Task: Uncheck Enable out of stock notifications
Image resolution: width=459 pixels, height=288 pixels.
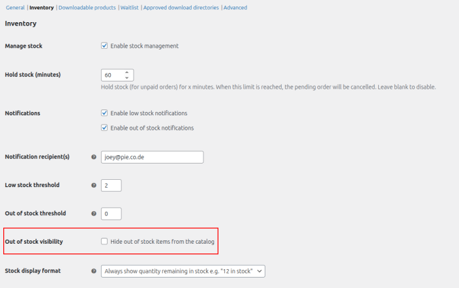Action: [104, 128]
